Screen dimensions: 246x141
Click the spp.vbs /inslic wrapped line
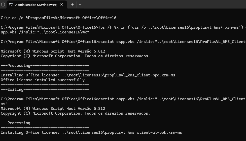(x=45, y=32)
